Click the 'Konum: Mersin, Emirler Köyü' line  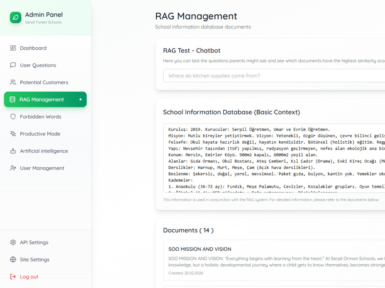coord(243,155)
